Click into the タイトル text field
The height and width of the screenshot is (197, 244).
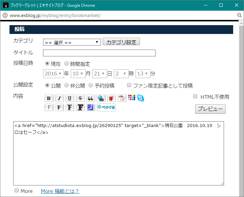[x=99, y=53]
